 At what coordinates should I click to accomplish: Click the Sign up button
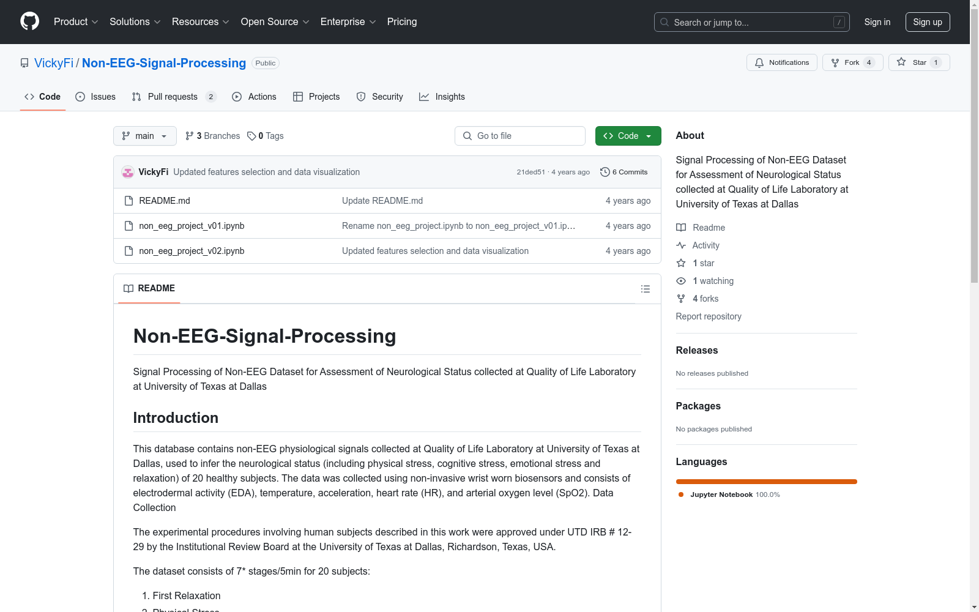[x=927, y=22]
